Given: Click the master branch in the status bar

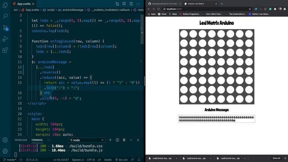Looking at the screenshot, I should (10, 160).
